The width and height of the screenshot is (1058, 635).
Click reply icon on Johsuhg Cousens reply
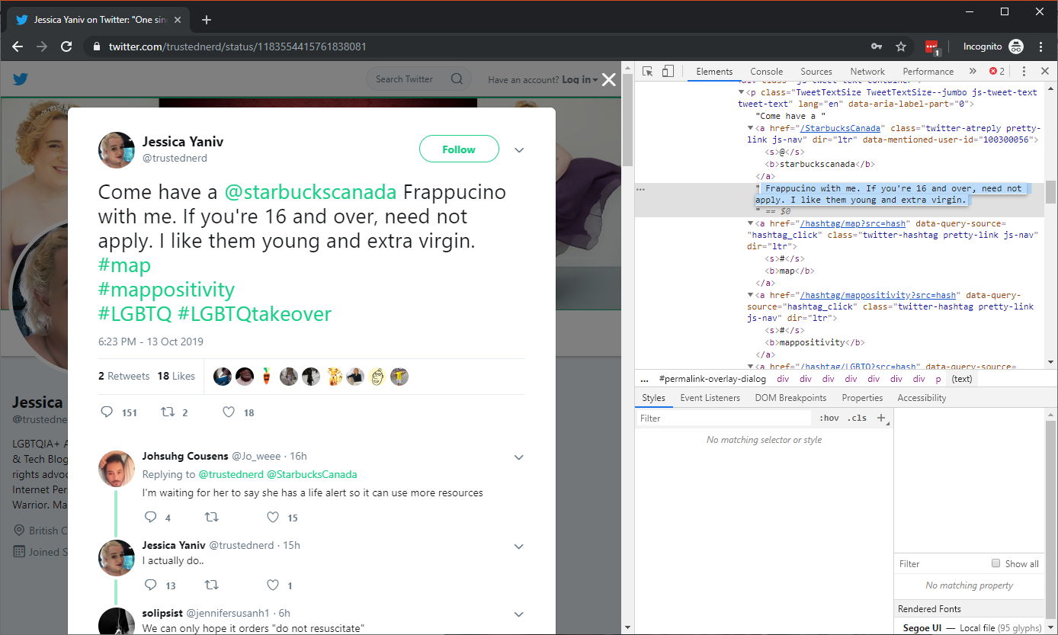pos(150,518)
